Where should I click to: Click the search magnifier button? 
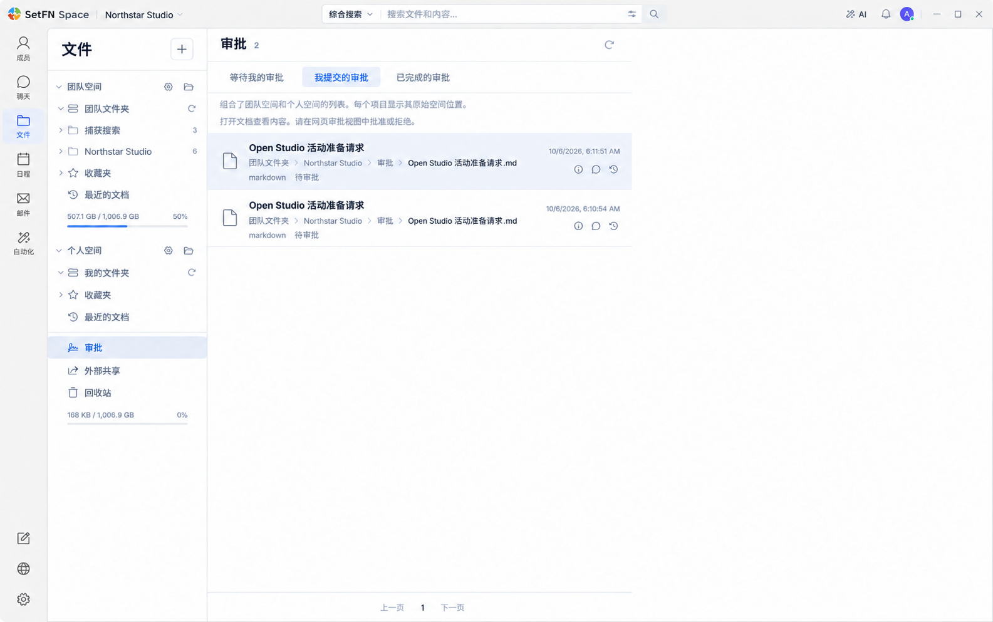tap(654, 14)
